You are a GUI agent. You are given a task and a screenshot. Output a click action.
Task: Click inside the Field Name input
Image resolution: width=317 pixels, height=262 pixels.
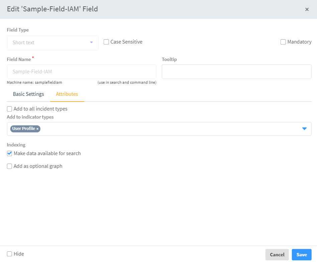coord(81,71)
